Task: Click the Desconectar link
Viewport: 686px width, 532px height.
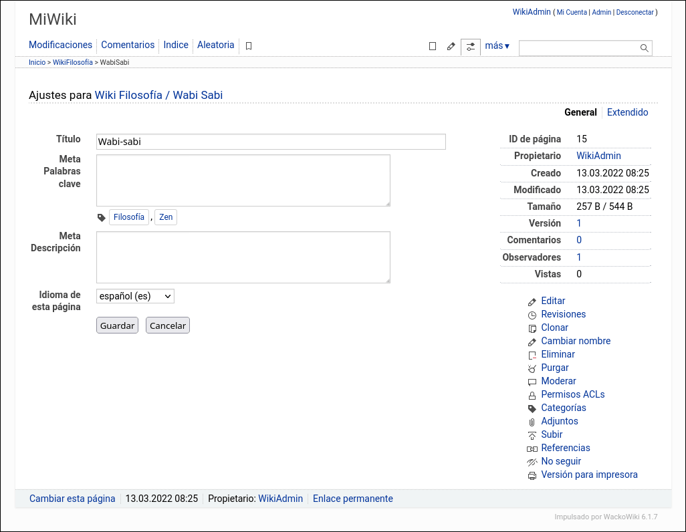Action: pos(635,13)
